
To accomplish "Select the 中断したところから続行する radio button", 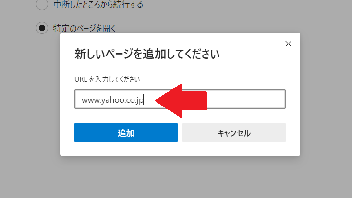I will (42, 4).
